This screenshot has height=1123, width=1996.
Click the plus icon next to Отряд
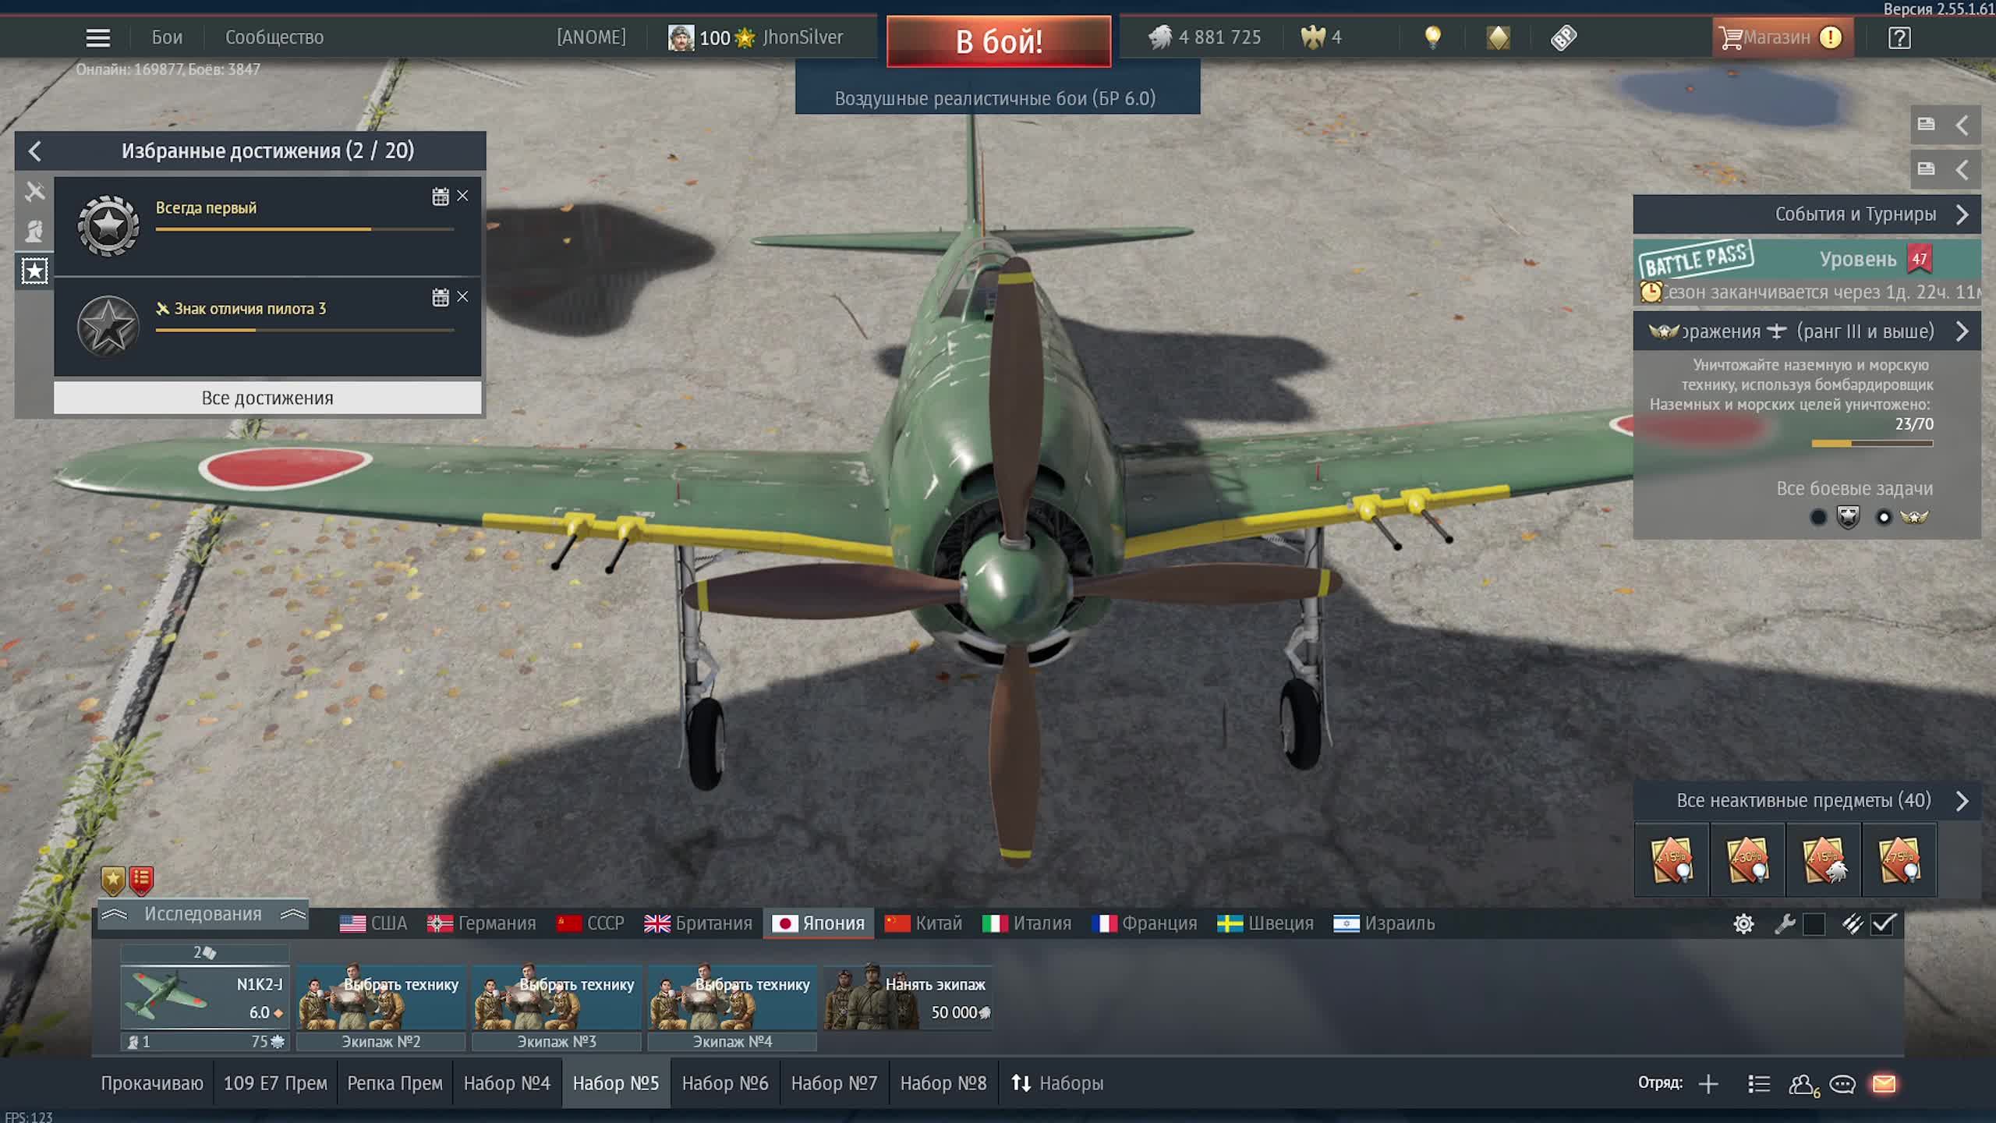click(1708, 1083)
